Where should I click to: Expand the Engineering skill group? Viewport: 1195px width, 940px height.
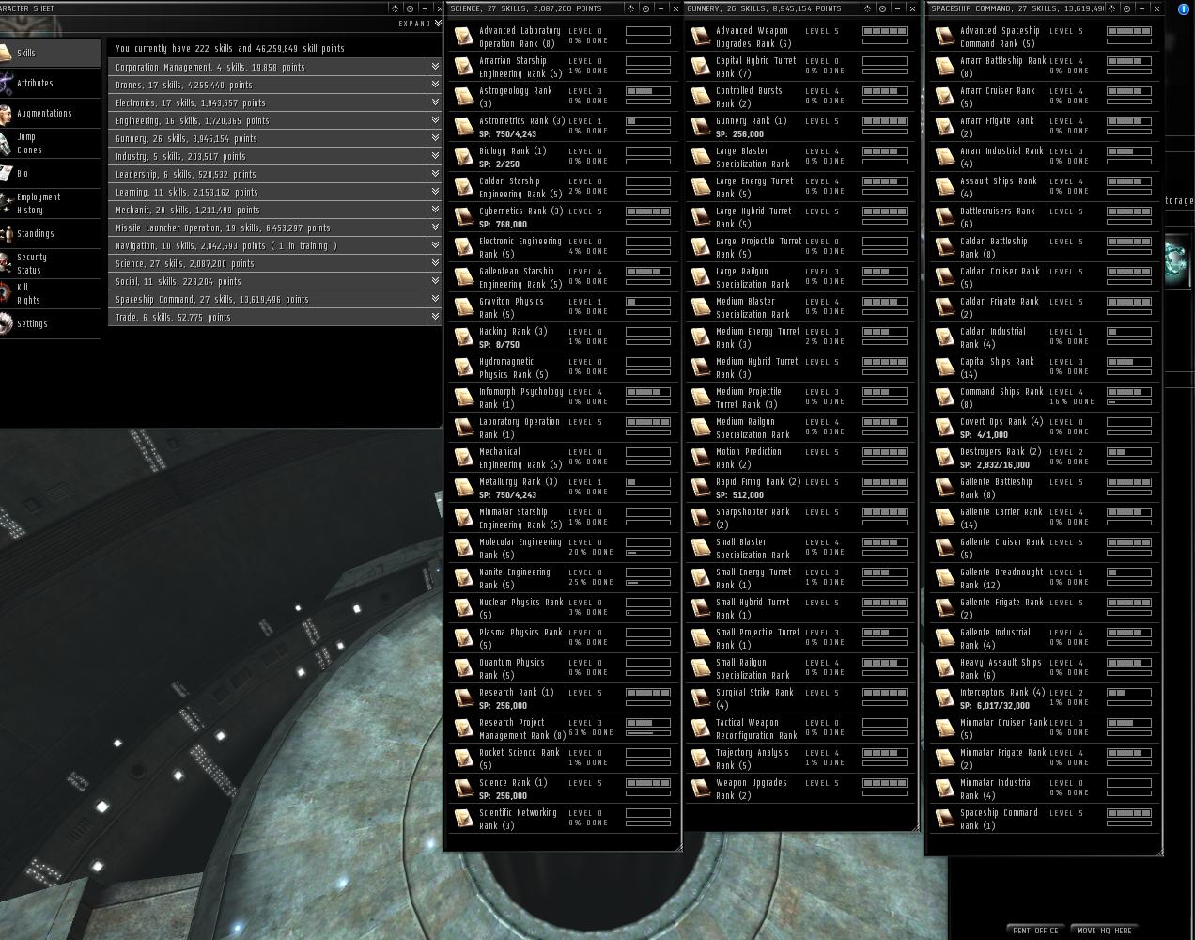[435, 120]
